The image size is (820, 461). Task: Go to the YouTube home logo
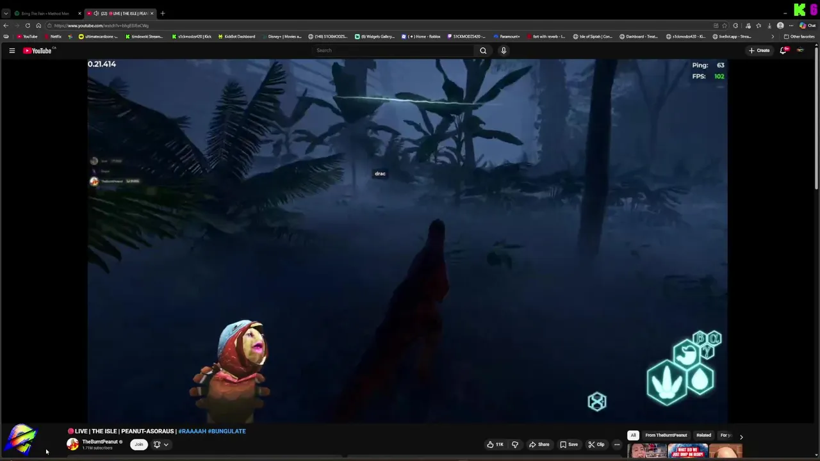click(37, 51)
